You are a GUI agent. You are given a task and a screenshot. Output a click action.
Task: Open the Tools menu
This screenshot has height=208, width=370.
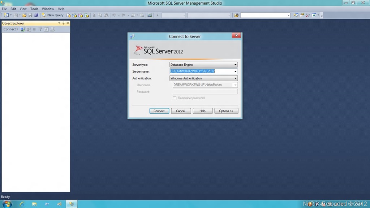click(x=34, y=9)
